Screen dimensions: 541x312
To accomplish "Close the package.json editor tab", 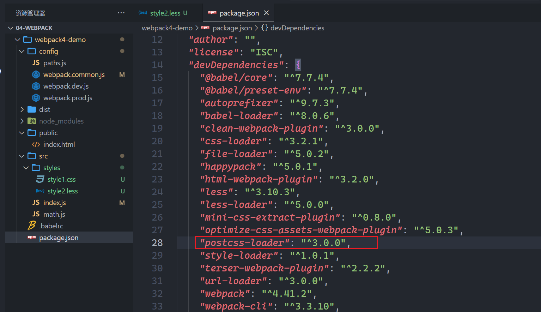I will tap(266, 13).
